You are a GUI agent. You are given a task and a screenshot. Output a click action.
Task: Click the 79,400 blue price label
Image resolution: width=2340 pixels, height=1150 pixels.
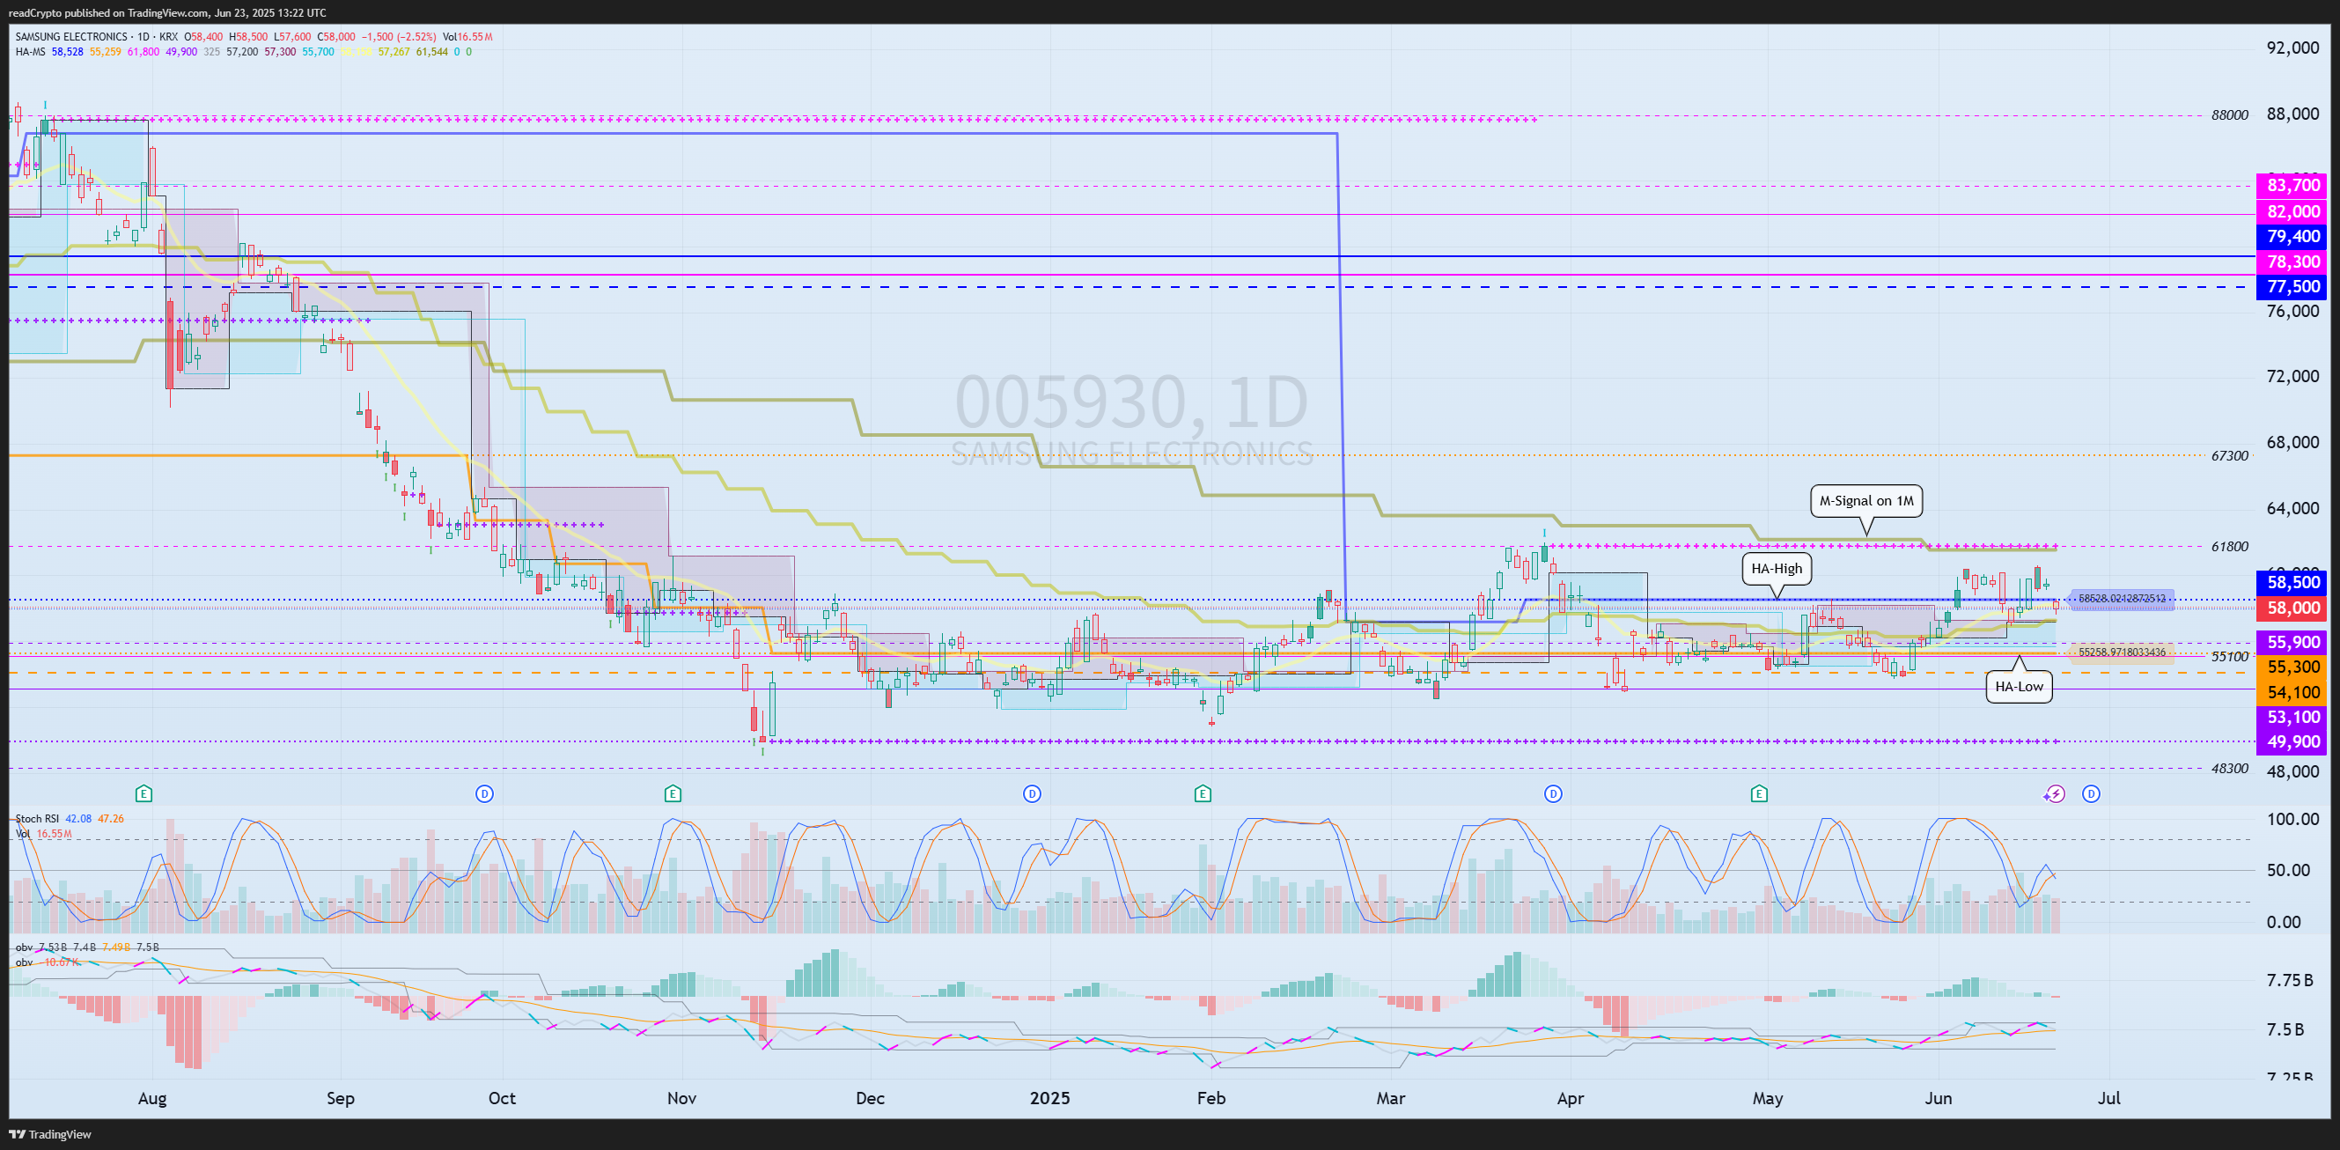pyautogui.click(x=2292, y=236)
